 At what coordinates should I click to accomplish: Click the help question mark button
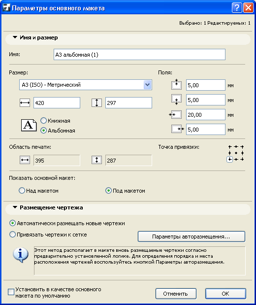click(237, 8)
